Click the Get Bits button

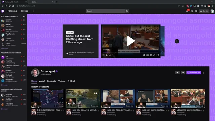[204, 11]
